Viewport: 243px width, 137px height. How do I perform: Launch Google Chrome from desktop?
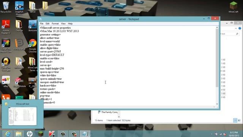(x=33, y=45)
